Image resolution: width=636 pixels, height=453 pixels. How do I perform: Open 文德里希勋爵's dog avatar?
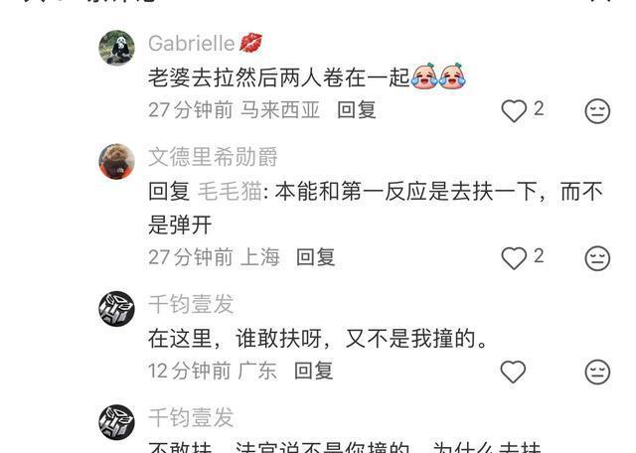tap(117, 161)
